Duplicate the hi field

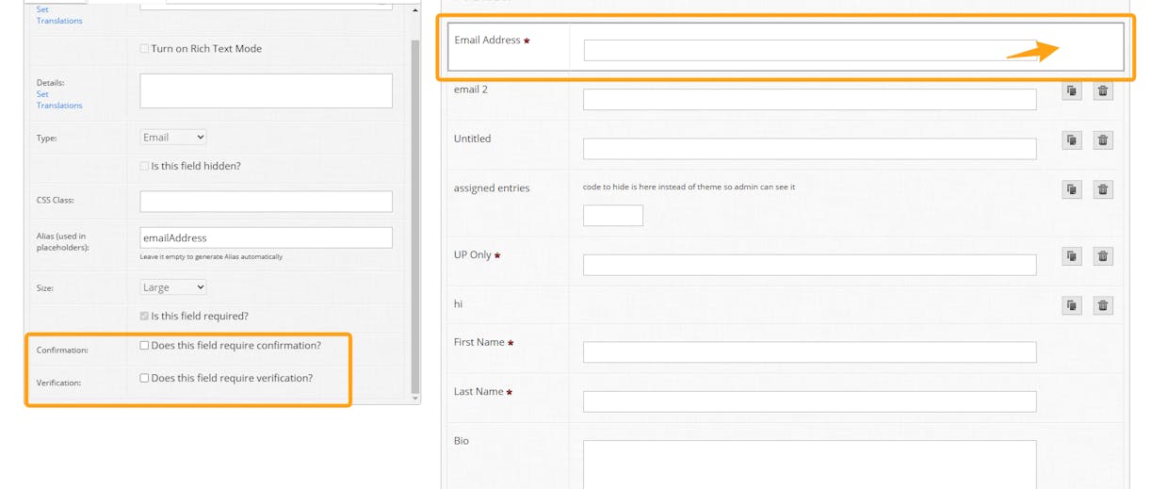[1072, 305]
